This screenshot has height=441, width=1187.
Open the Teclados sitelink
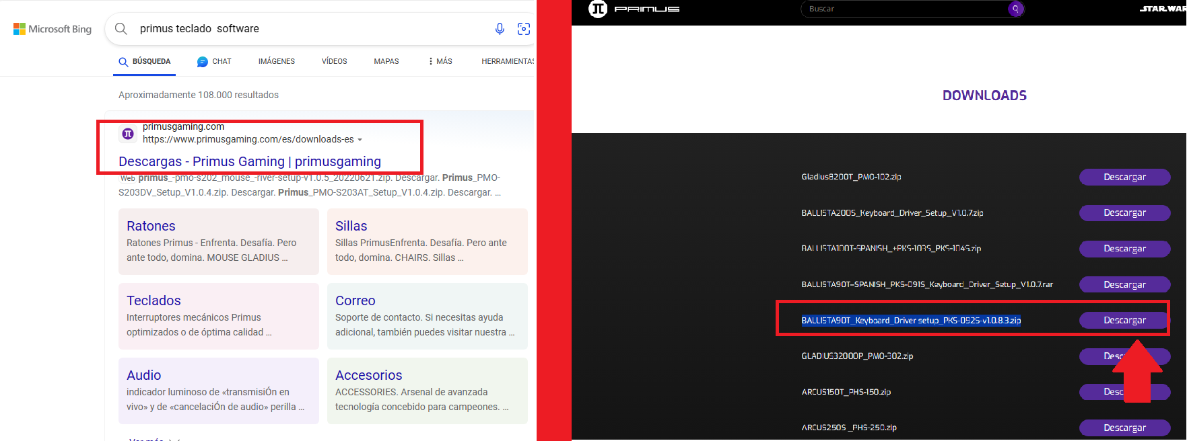[154, 300]
